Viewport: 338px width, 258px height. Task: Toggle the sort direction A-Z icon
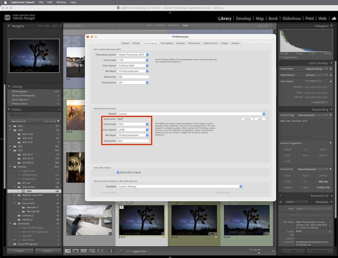pyautogui.click(x=121, y=251)
